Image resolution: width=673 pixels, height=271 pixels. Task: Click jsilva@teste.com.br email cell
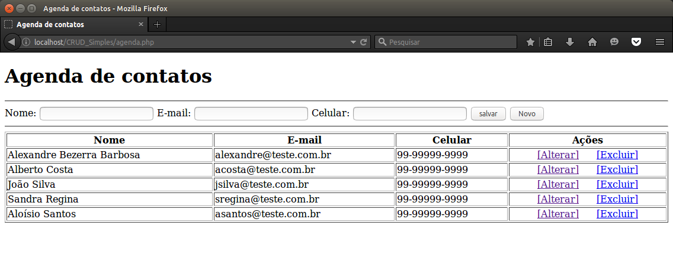305,184
